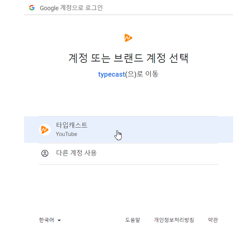Click the word 선택 ending the heading

(179, 58)
